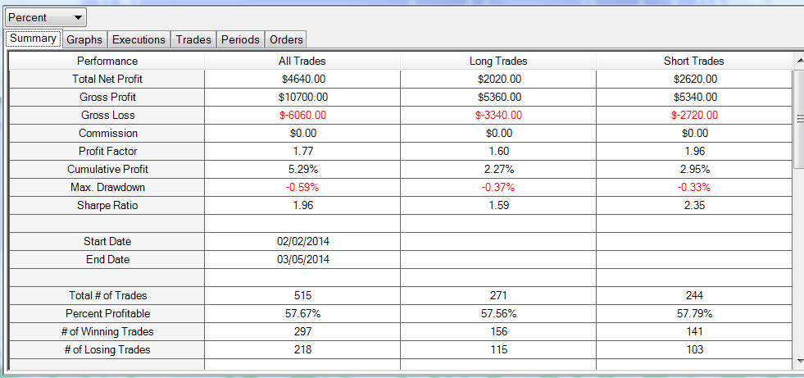Screen dimensions: 804x378
Task: Click the Start Date 02/02/2014 cell
Action: click(x=302, y=242)
